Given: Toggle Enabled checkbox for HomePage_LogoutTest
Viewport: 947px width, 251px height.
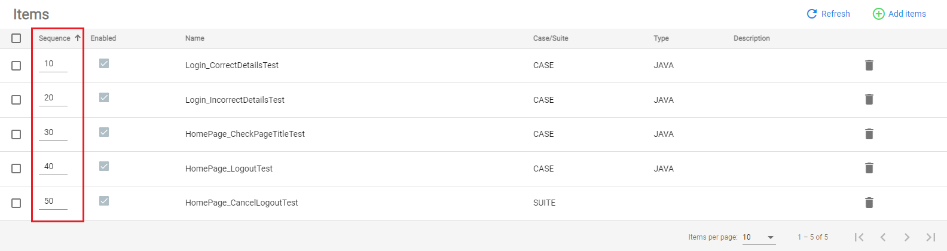Looking at the screenshot, I should click(x=104, y=166).
